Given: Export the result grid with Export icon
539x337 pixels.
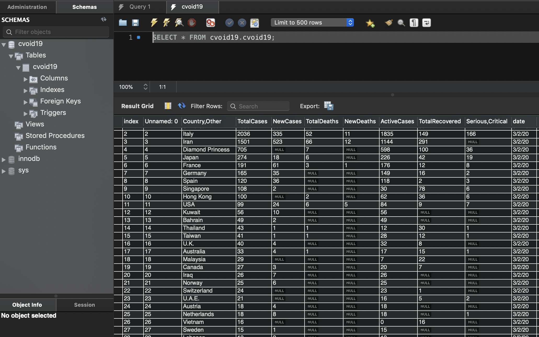Looking at the screenshot, I should point(329,106).
